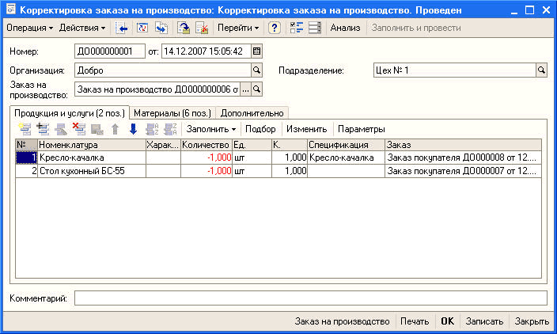Image resolution: width=557 pixels, height=334 pixels.
Task: Click the Комментарий input field
Action: (310, 298)
